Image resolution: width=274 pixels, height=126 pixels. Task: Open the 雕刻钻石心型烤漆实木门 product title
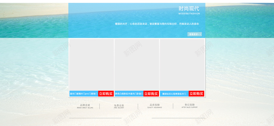point(174,94)
